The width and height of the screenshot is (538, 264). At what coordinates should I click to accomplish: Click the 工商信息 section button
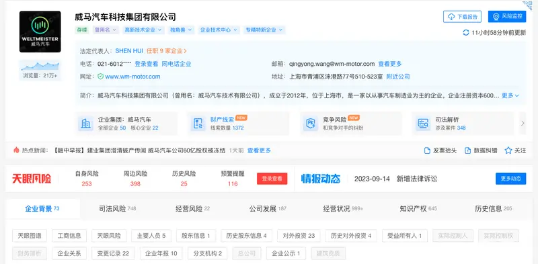tap(69, 236)
